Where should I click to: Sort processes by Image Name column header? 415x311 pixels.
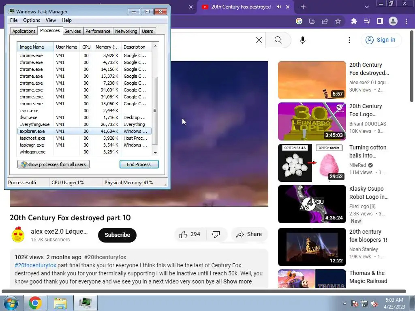tap(36, 47)
